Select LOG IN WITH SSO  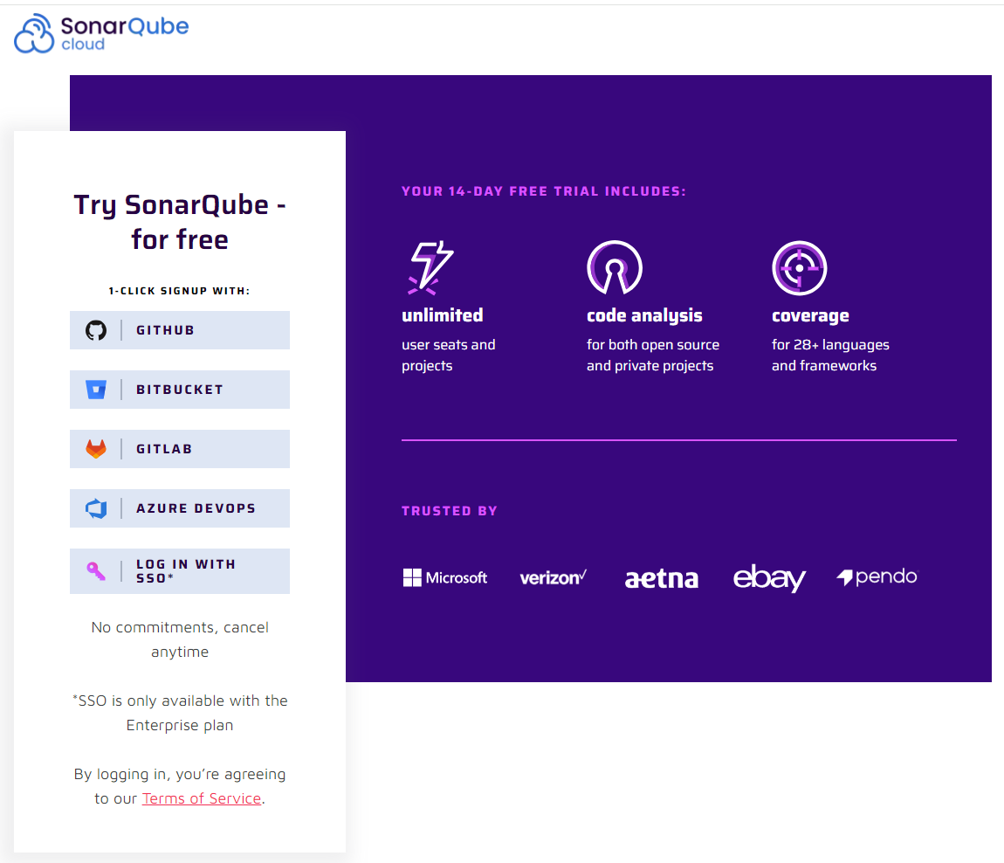(179, 570)
